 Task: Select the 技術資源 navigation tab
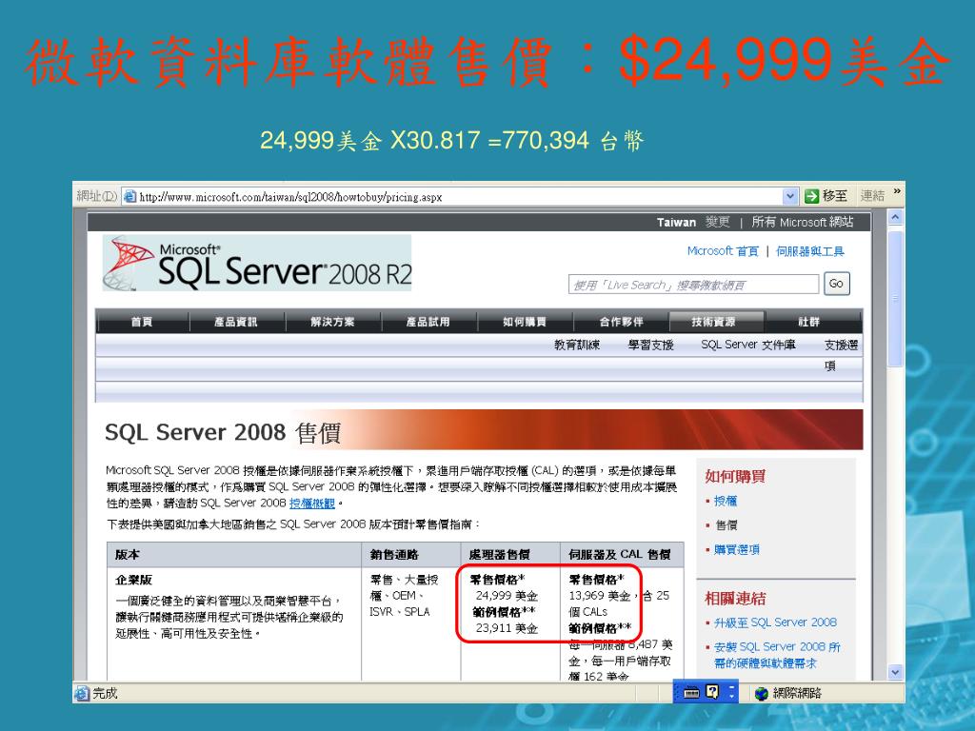click(x=714, y=322)
